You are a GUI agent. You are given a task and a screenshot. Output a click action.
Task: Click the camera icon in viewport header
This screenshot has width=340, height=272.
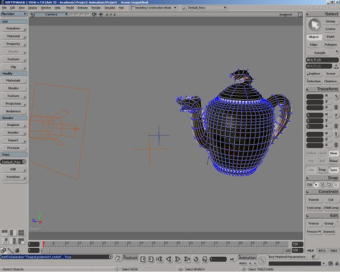(x=94, y=15)
